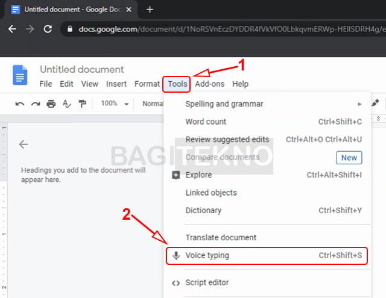Click the browser address bar URL
386x298 pixels.
click(x=232, y=29)
